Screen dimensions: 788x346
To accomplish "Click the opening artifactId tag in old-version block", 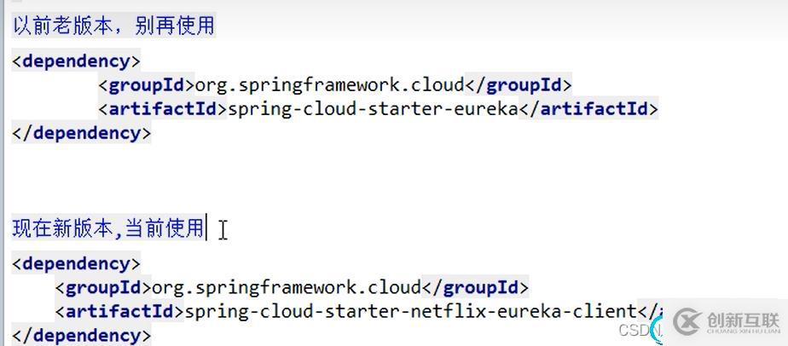I will (x=163, y=109).
